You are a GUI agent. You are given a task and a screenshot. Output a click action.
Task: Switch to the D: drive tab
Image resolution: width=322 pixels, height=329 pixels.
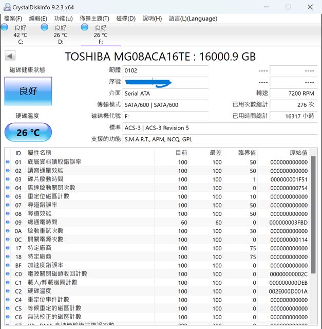61,34
